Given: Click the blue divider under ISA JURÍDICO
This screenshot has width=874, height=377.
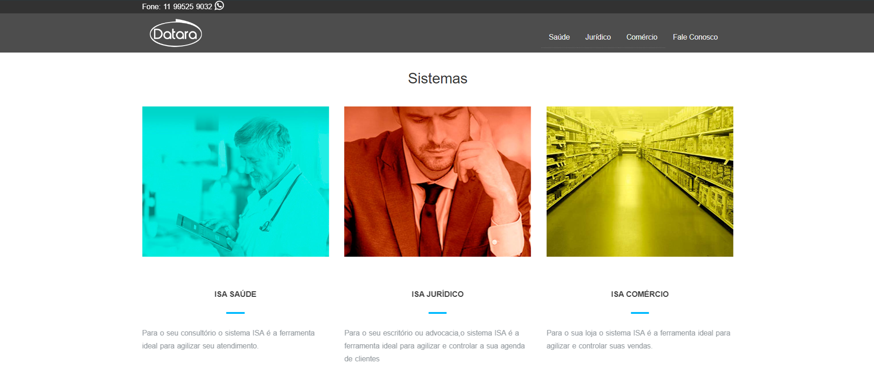Looking at the screenshot, I should (437, 313).
